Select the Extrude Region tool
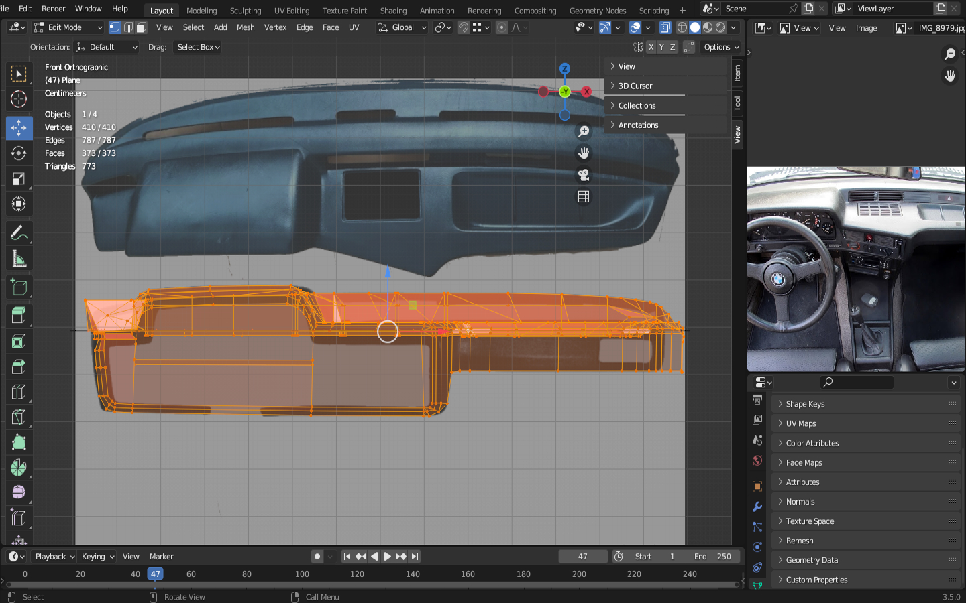This screenshot has width=966, height=603. 19,316
